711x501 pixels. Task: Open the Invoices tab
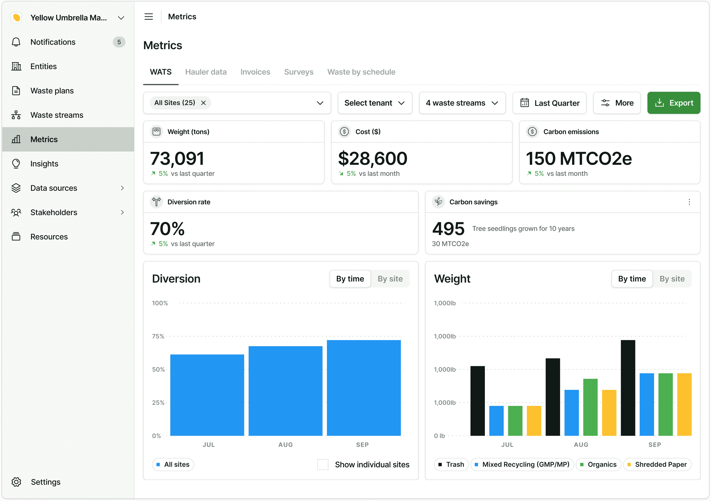pyautogui.click(x=255, y=72)
